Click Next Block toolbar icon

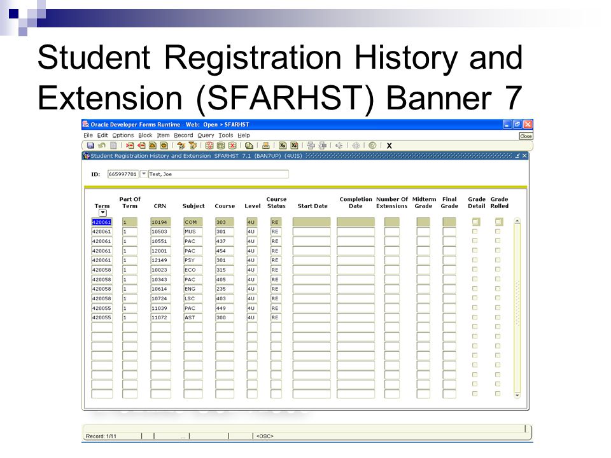tap(192, 146)
